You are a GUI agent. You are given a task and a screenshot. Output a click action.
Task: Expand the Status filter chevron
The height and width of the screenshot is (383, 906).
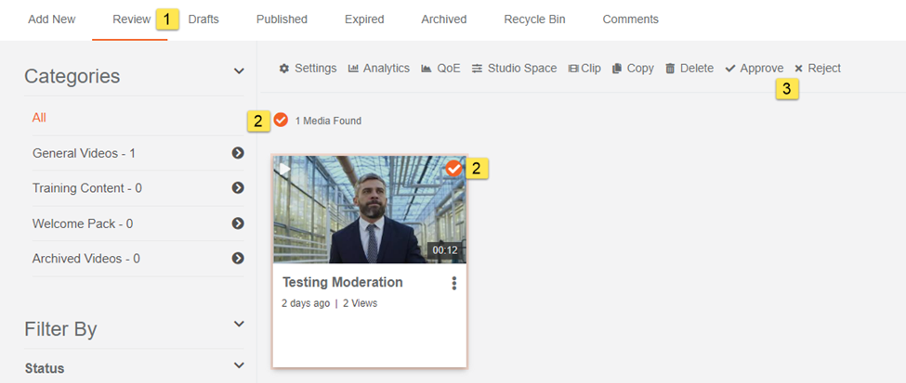pos(239,366)
